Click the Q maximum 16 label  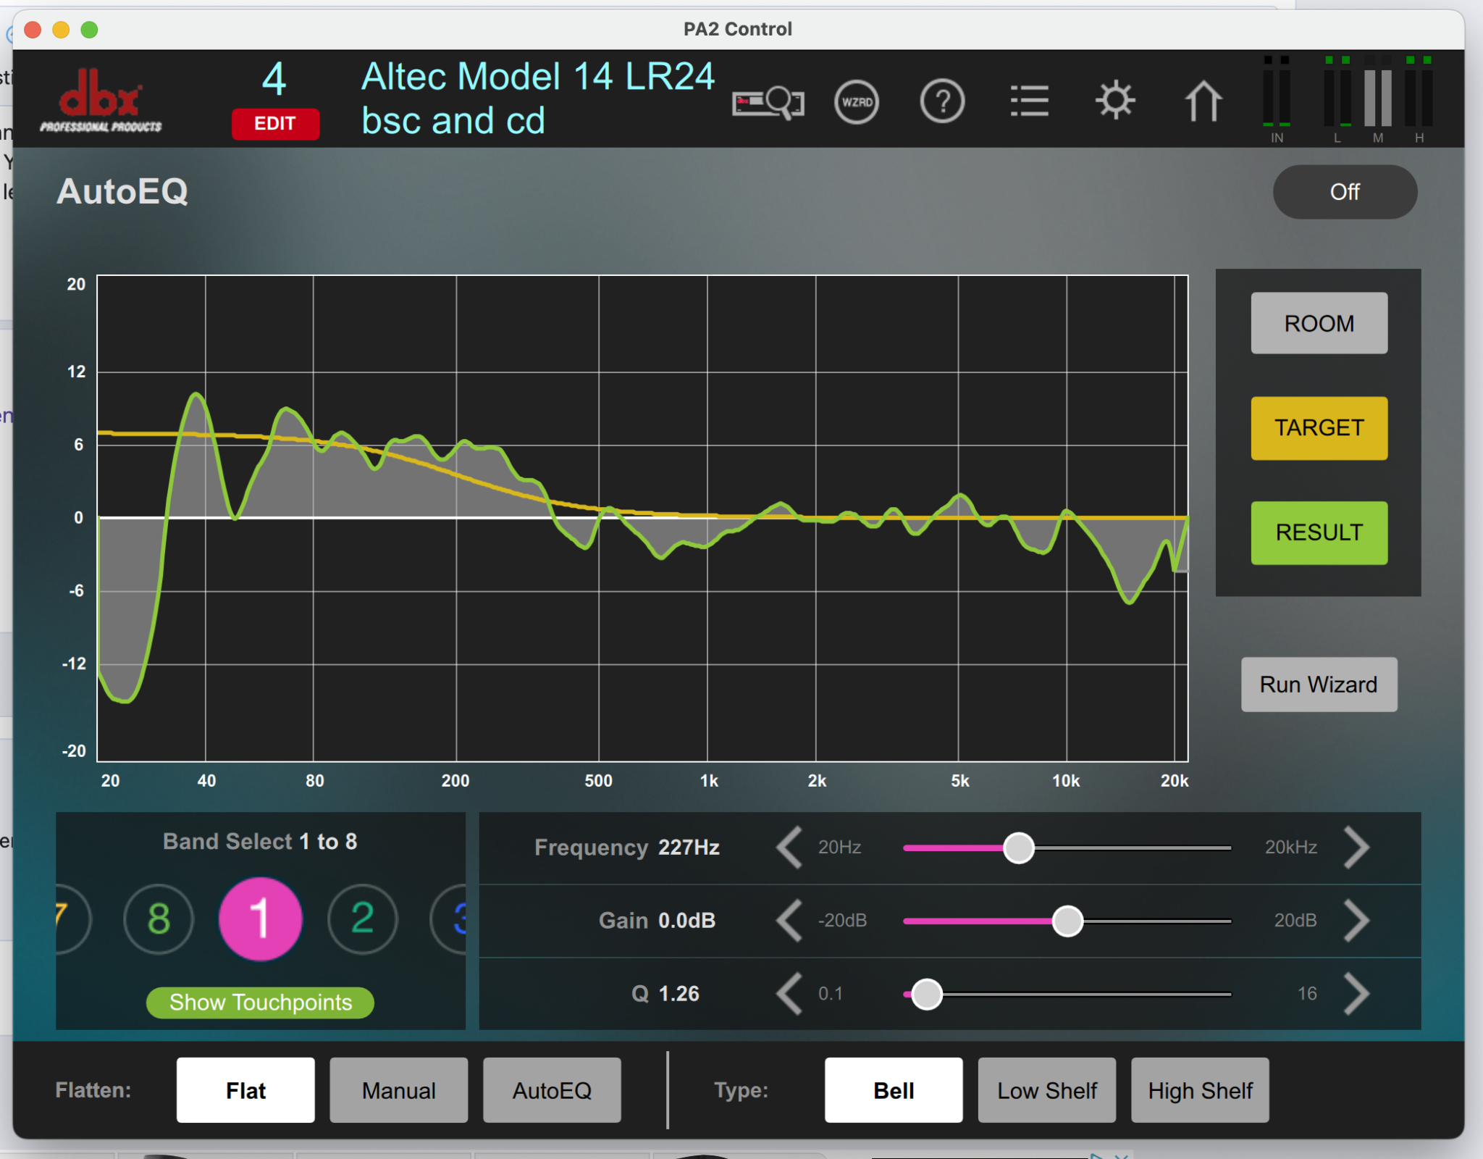tap(1307, 994)
